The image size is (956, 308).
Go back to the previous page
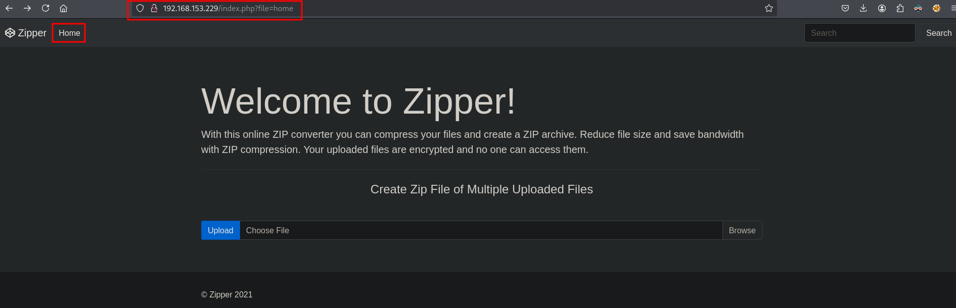(x=9, y=8)
